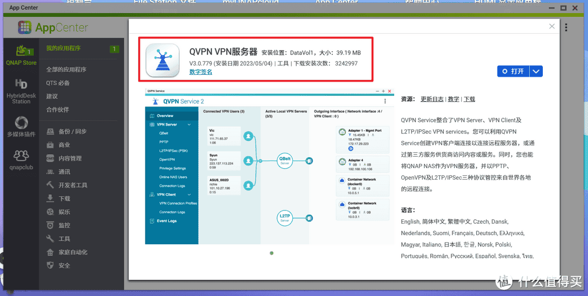Open the 商业 category
The image size is (588, 296).
coord(58,145)
